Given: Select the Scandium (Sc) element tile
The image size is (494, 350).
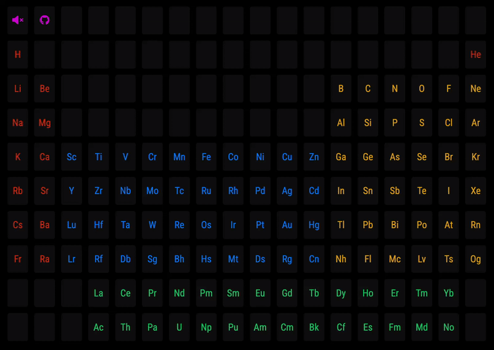Looking at the screenshot, I should click(x=72, y=157).
